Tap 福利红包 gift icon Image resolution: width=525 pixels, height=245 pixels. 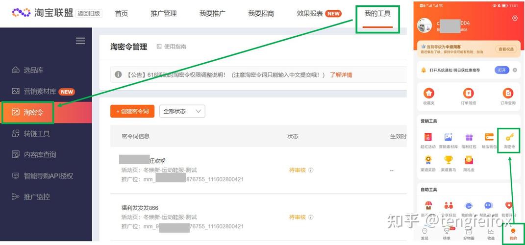pyautogui.click(x=469, y=137)
